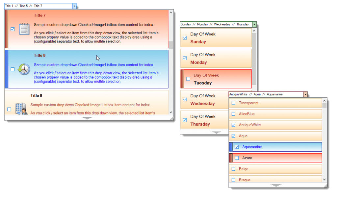This screenshot has height=197, width=337.
Task: Toggle the color combobox drop-down arrow
Action: click(x=305, y=94)
